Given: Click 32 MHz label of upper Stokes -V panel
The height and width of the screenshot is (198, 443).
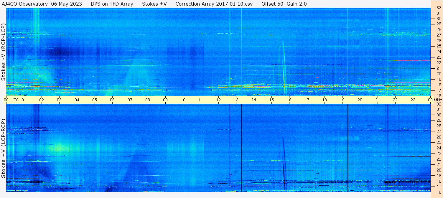Looking at the screenshot, I should click(x=438, y=8).
